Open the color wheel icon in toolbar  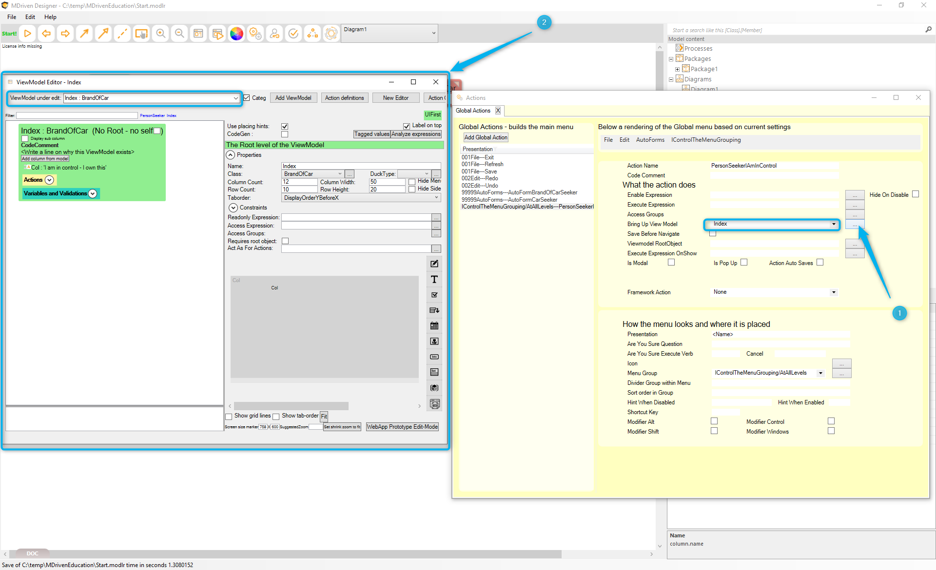[x=236, y=34]
